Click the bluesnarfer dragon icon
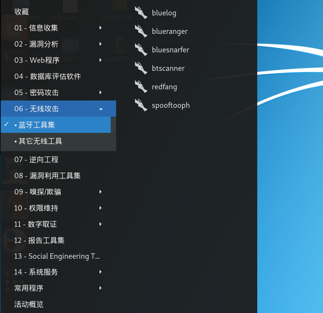 (x=141, y=50)
